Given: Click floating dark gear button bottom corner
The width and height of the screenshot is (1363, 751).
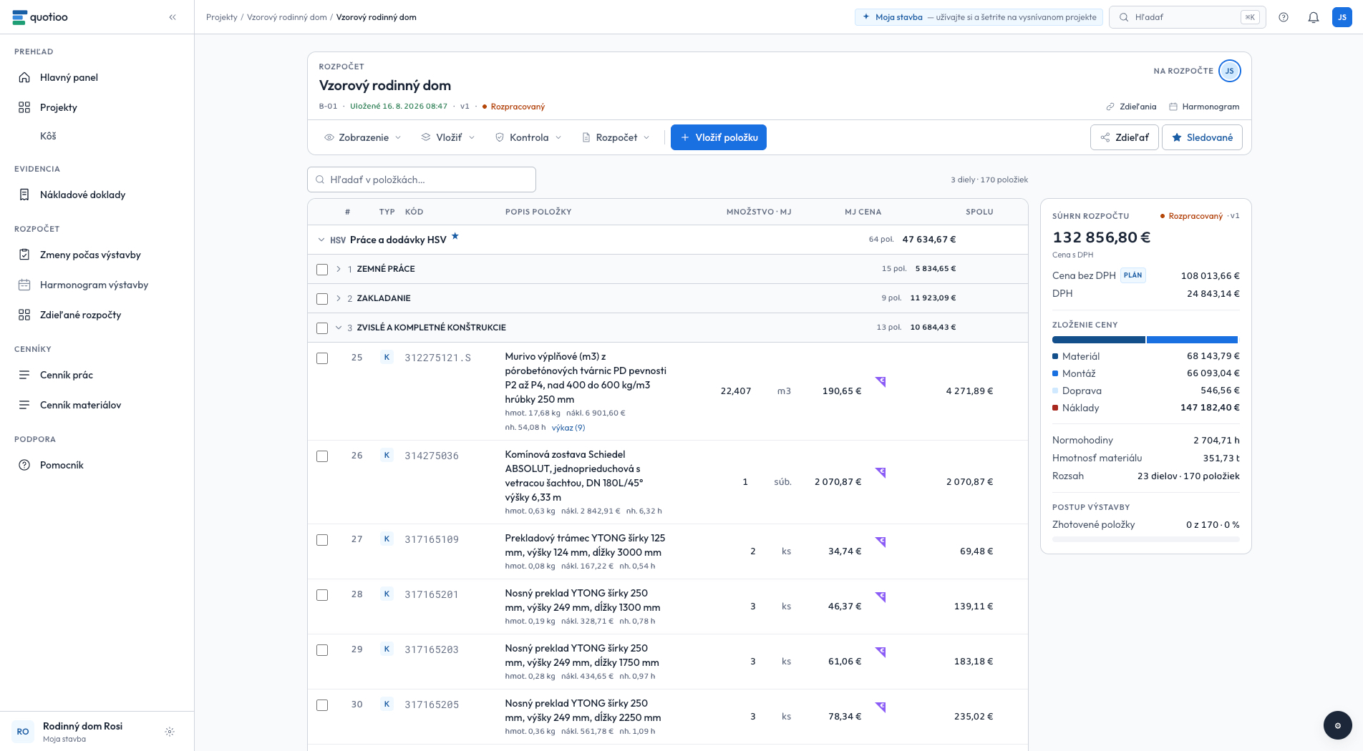Looking at the screenshot, I should pos(1337,725).
